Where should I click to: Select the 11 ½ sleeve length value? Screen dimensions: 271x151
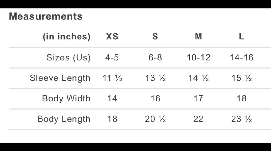[112, 78]
